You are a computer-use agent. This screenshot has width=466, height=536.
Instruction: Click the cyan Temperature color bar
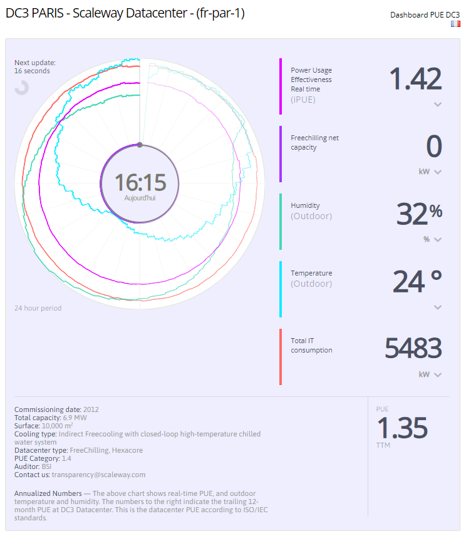point(281,289)
